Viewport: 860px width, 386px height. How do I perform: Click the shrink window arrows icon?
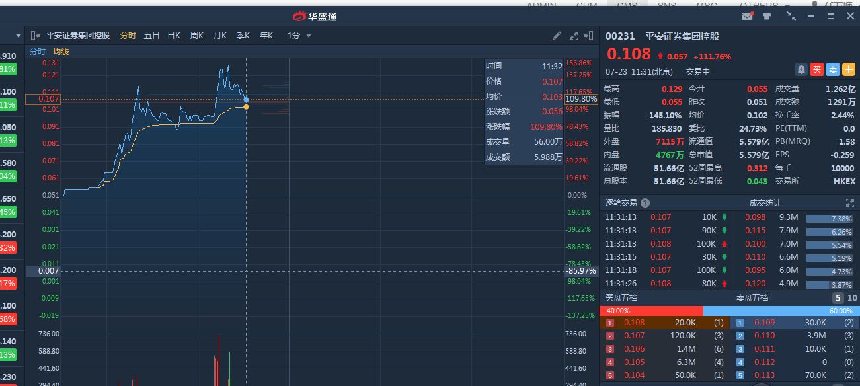click(x=791, y=17)
